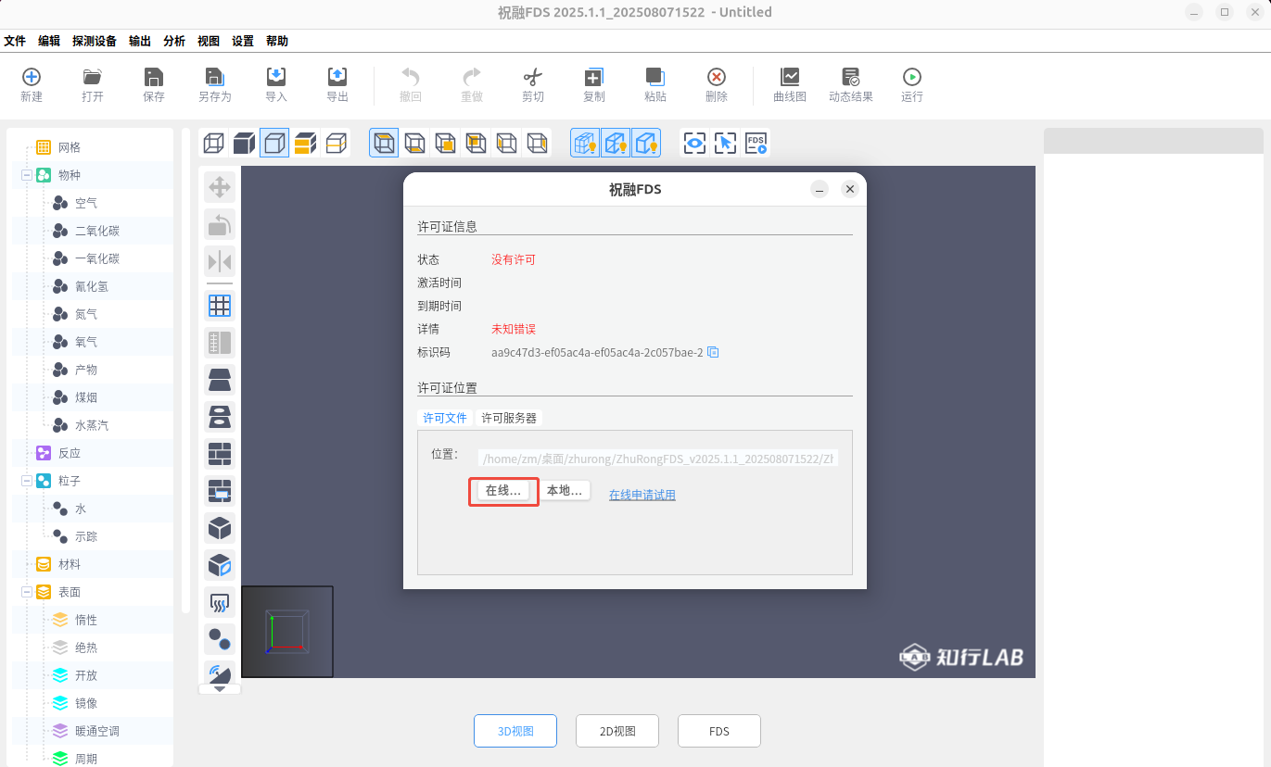Expand more tools with sidebar down arrow
This screenshot has width=1271, height=767.
220,688
